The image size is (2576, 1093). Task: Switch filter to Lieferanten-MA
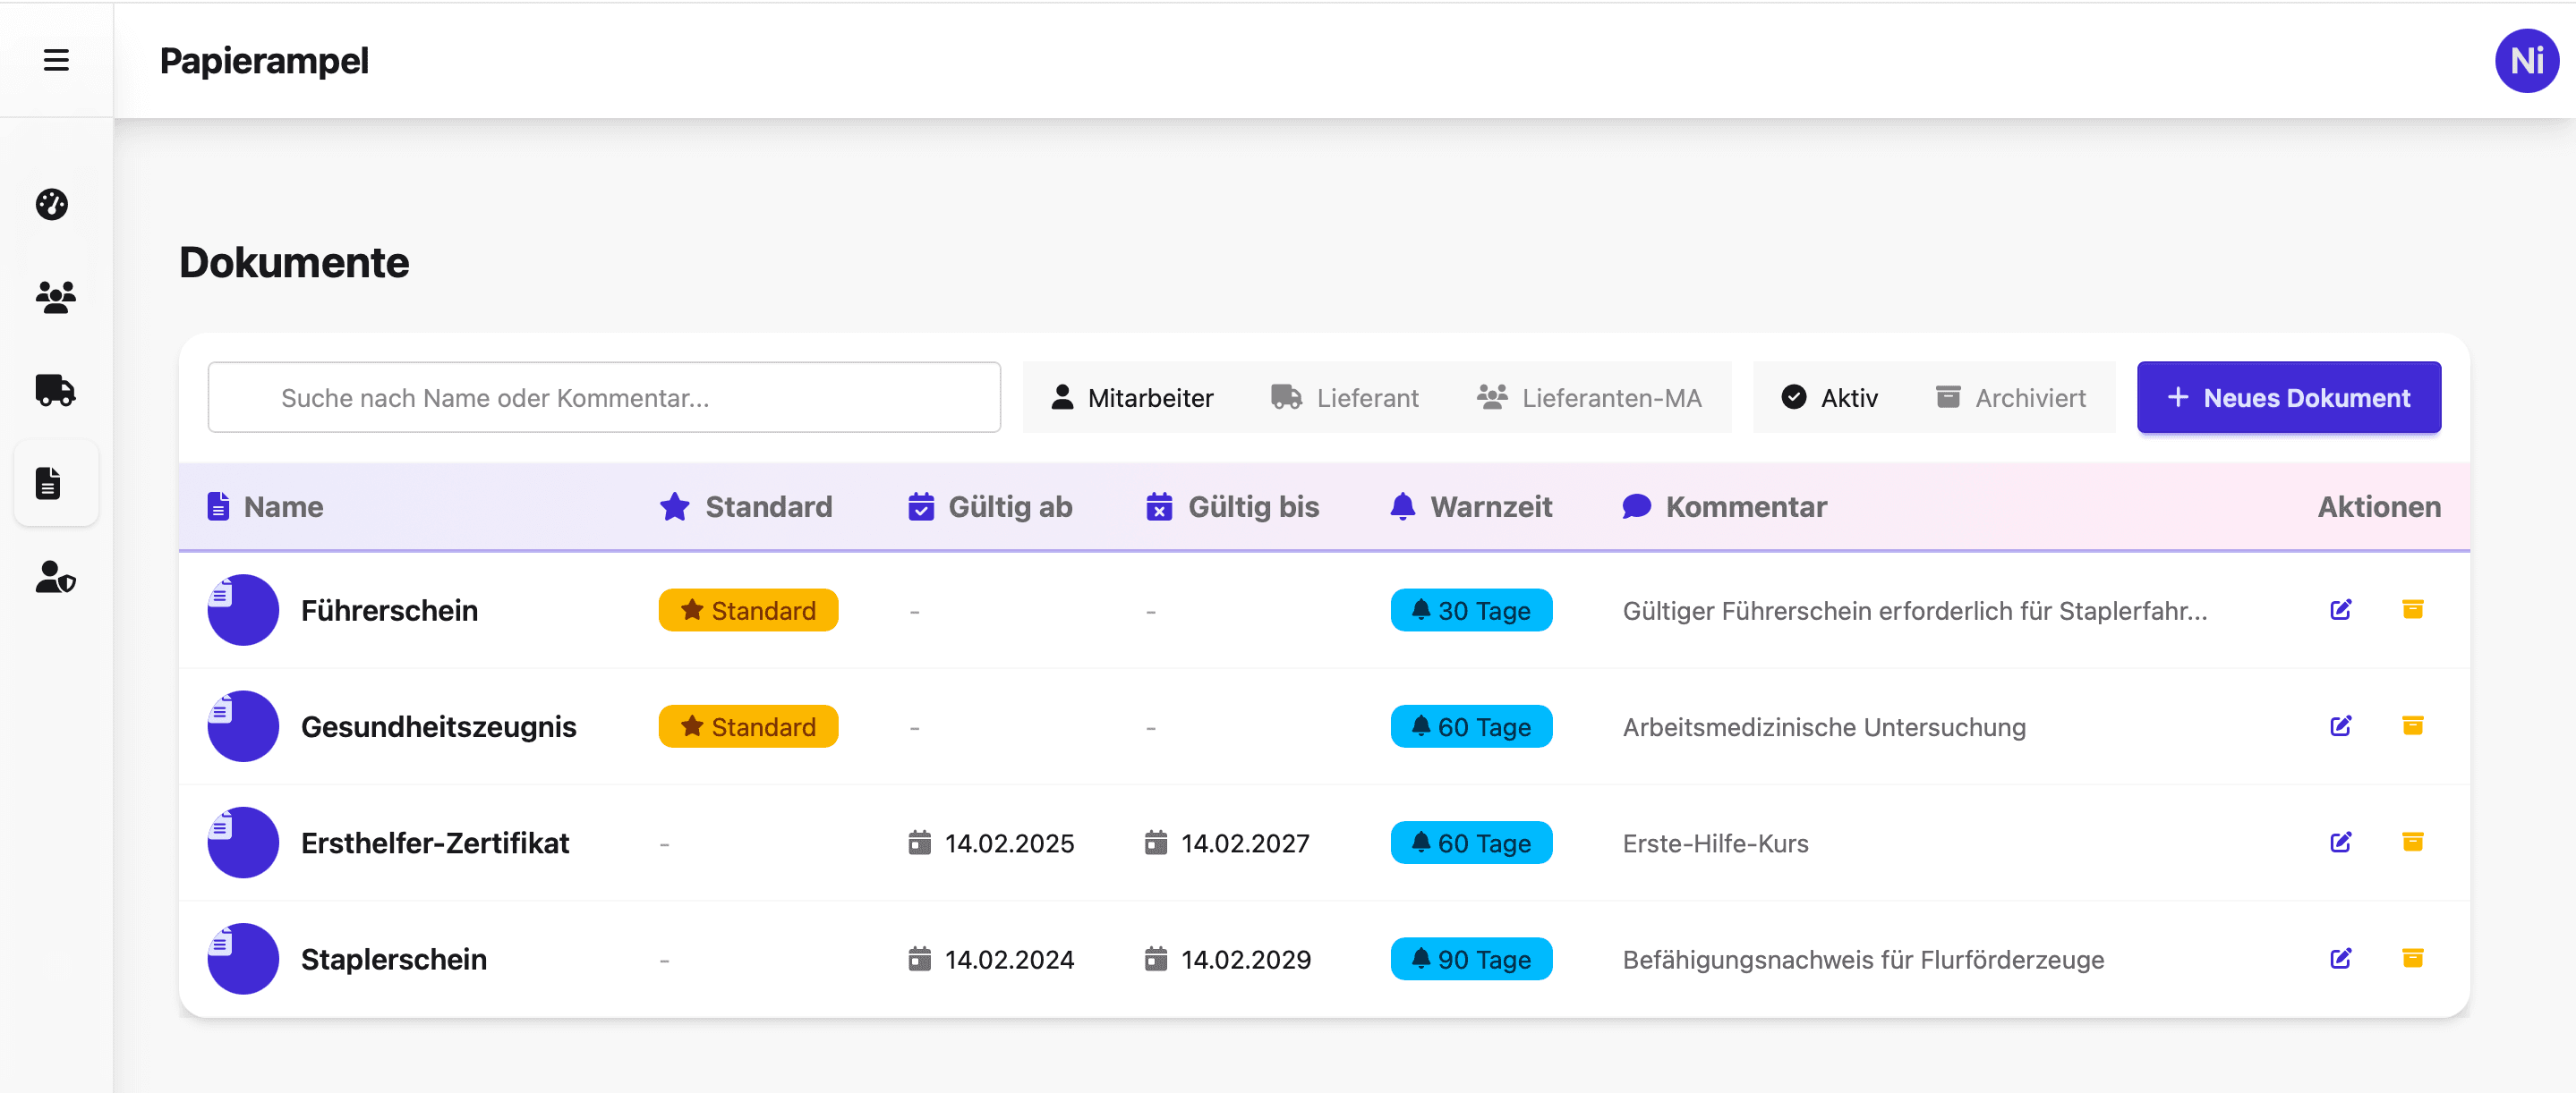pos(1588,398)
